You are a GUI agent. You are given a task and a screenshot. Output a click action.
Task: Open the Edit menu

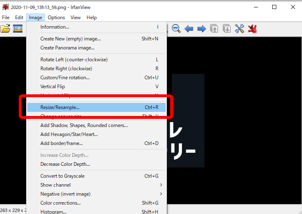coord(19,18)
